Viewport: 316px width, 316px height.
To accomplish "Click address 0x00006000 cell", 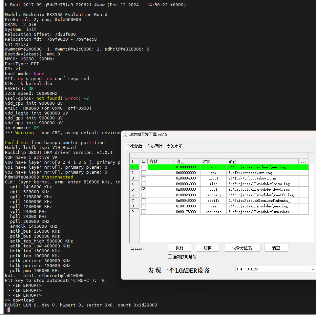I will (187, 184).
